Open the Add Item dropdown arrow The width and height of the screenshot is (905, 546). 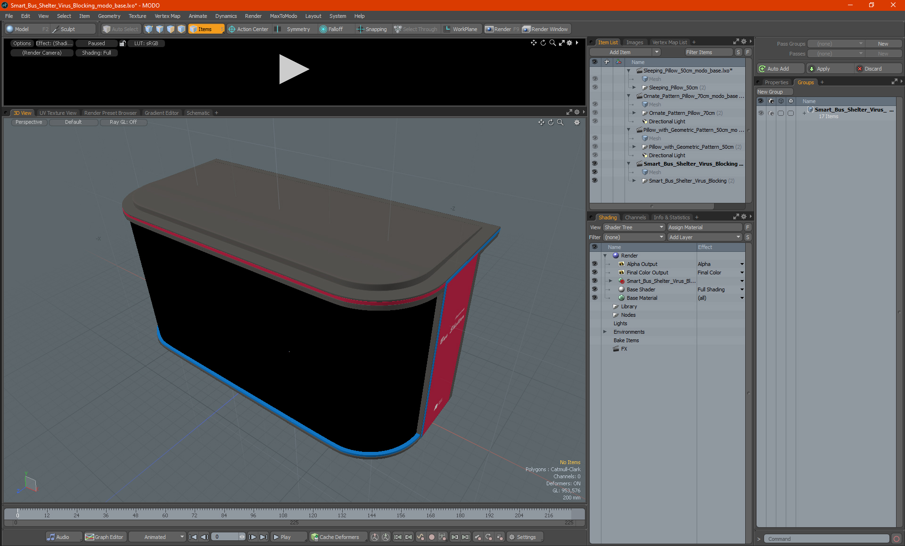point(657,52)
